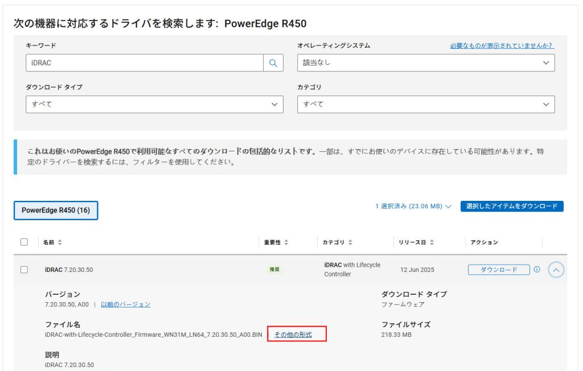Image resolution: width=583 pixels, height=371 pixels.
Task: Open the その他の形式 link
Action: click(x=293, y=335)
